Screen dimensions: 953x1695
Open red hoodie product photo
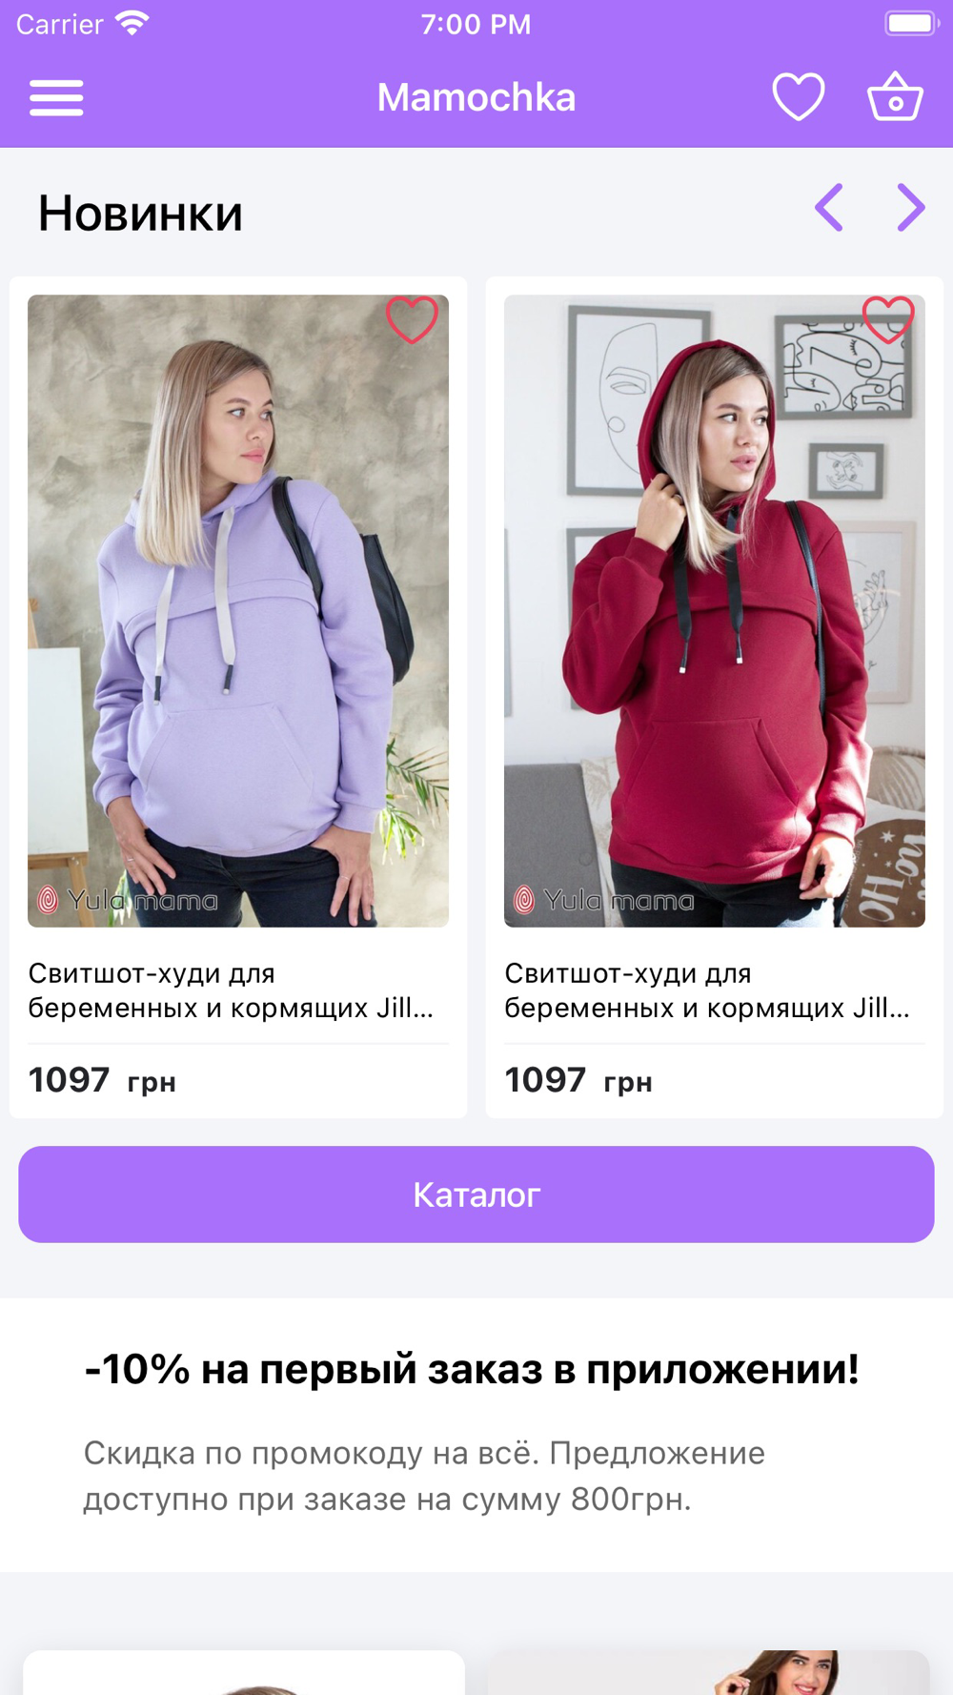point(715,611)
